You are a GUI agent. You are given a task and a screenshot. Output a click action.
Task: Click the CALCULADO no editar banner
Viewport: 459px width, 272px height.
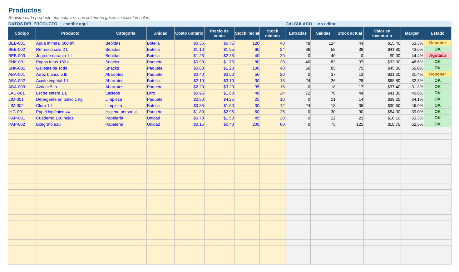coord(310,24)
